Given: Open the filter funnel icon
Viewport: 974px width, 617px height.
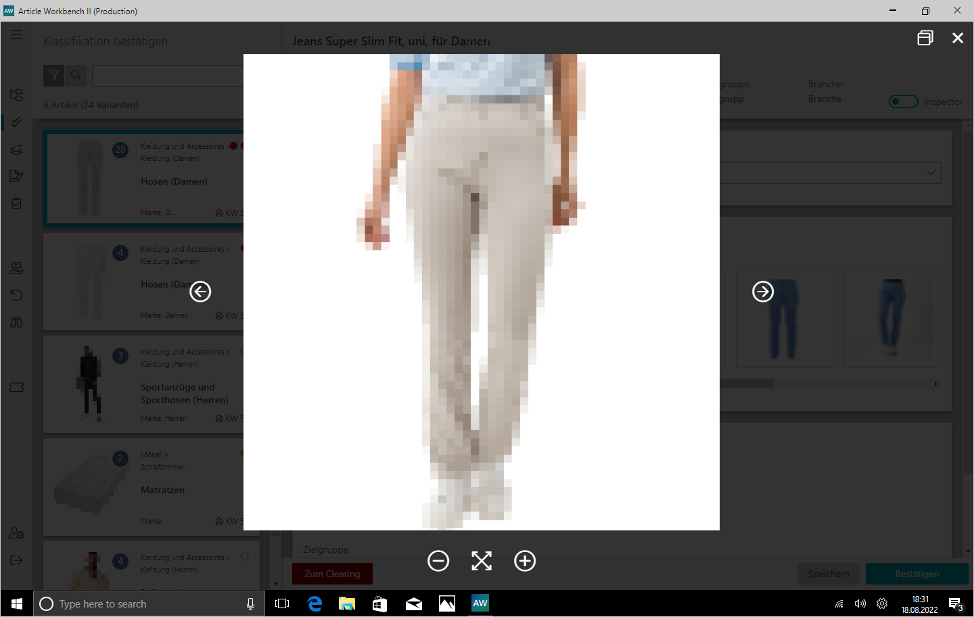Looking at the screenshot, I should (x=54, y=76).
